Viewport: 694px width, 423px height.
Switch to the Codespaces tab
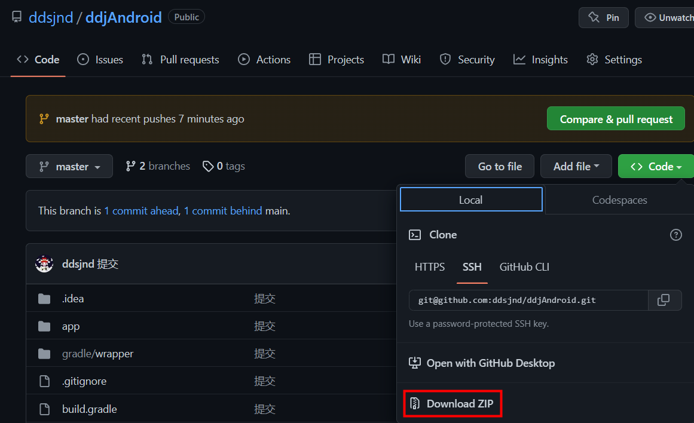[619, 200]
